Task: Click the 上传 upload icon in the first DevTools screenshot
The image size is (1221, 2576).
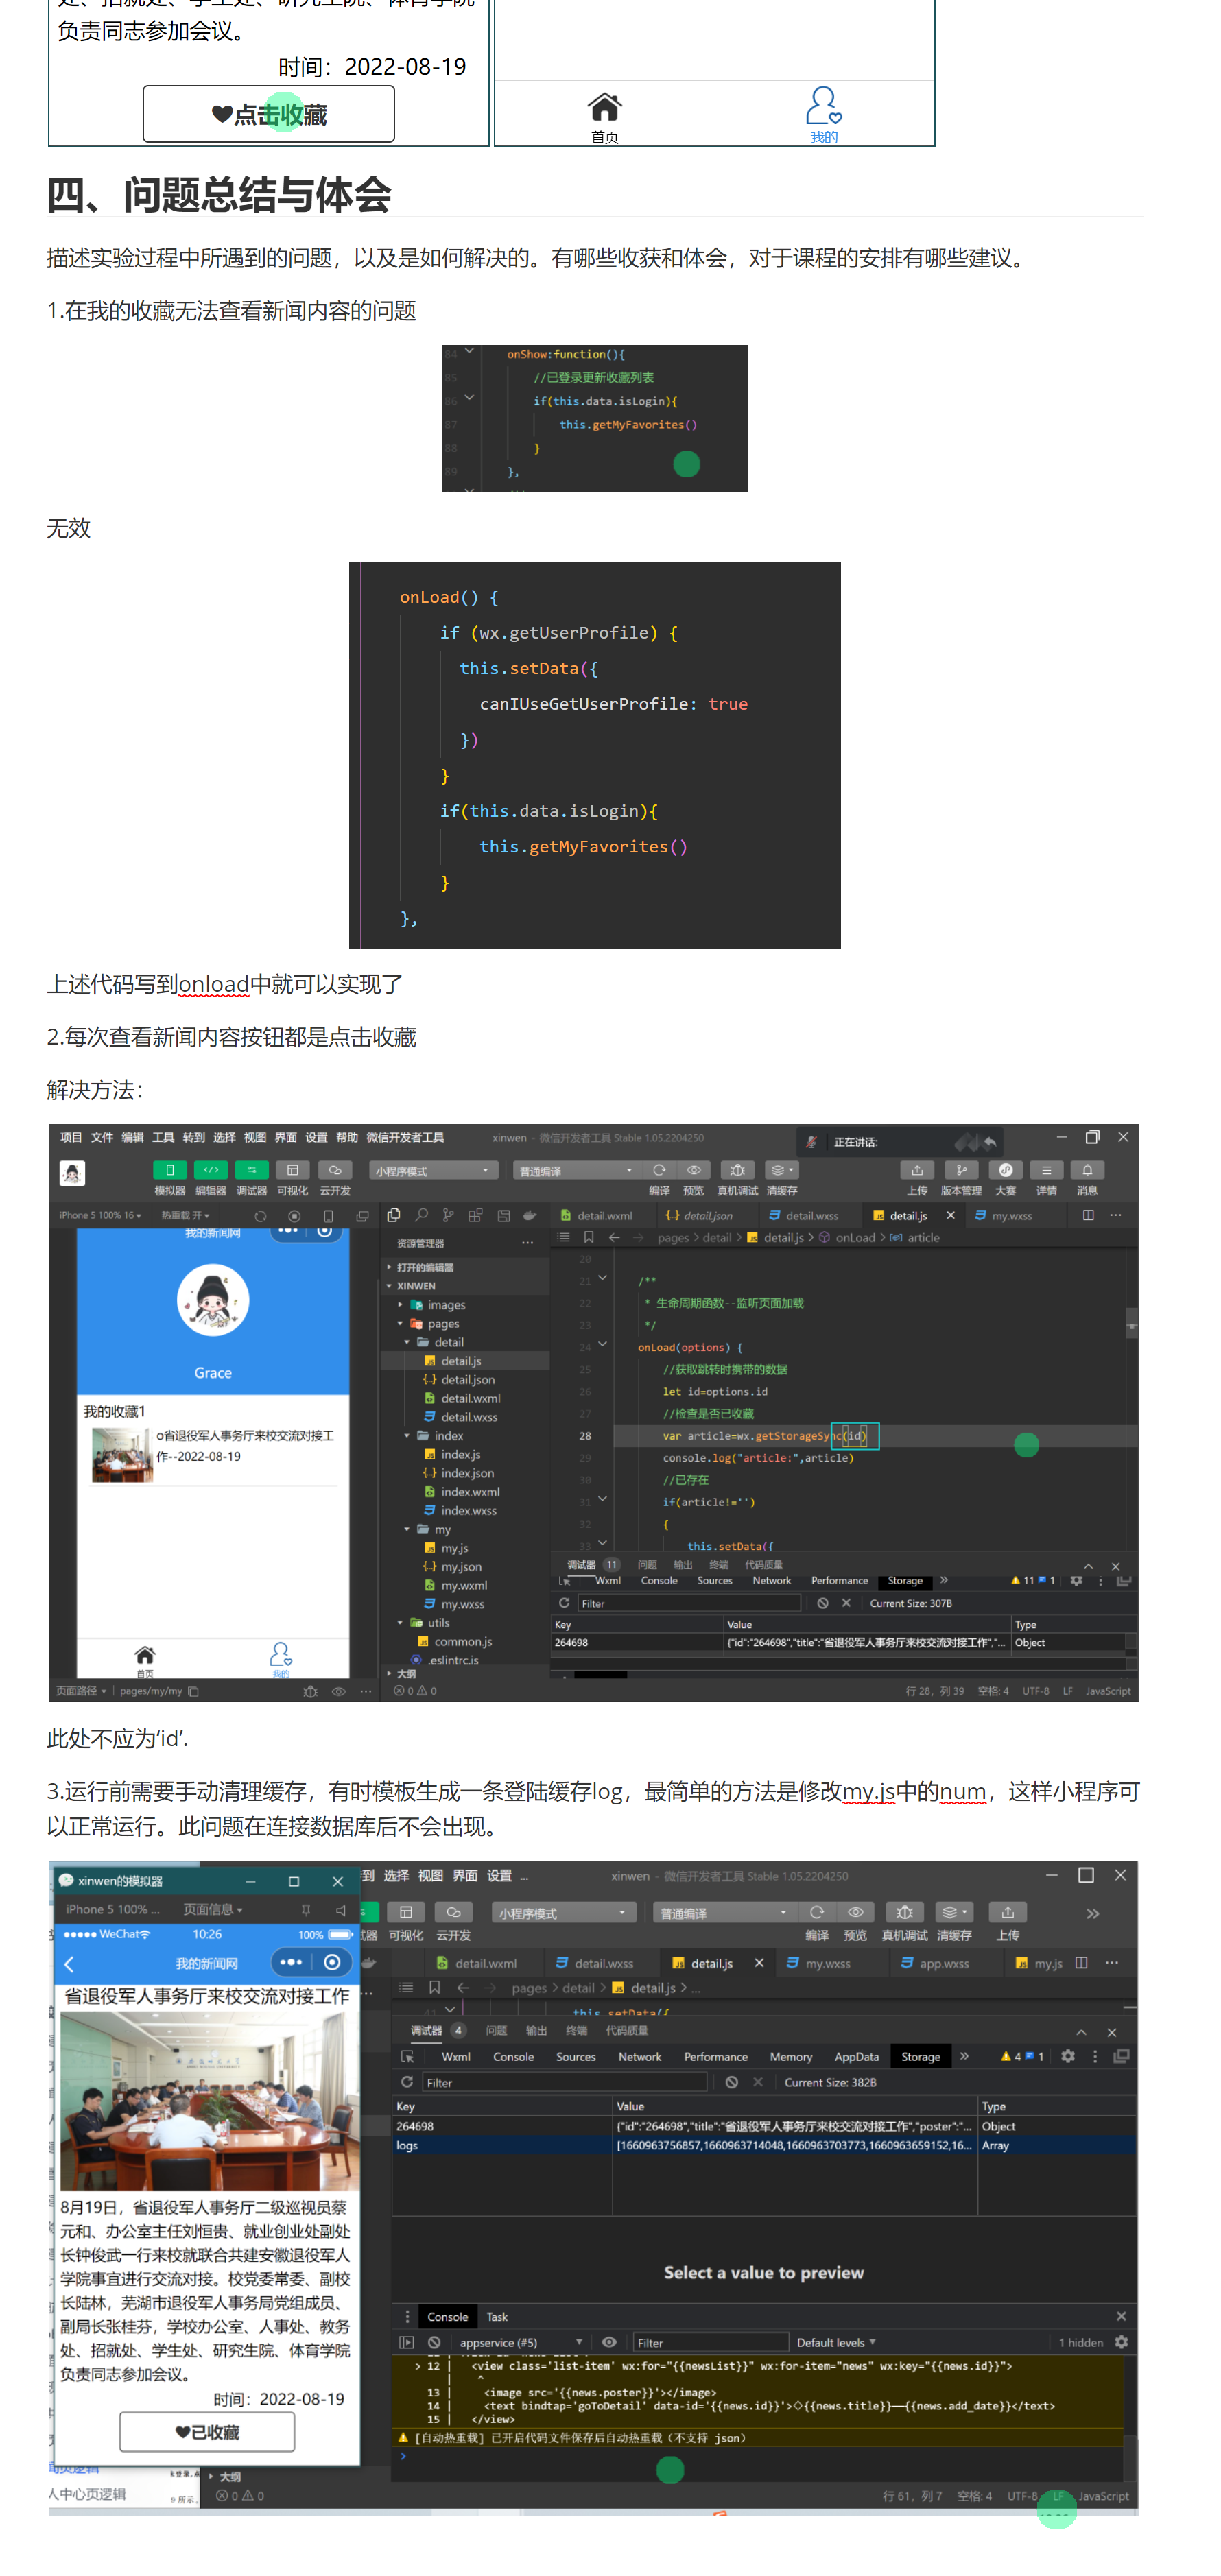Action: pos(917,1170)
